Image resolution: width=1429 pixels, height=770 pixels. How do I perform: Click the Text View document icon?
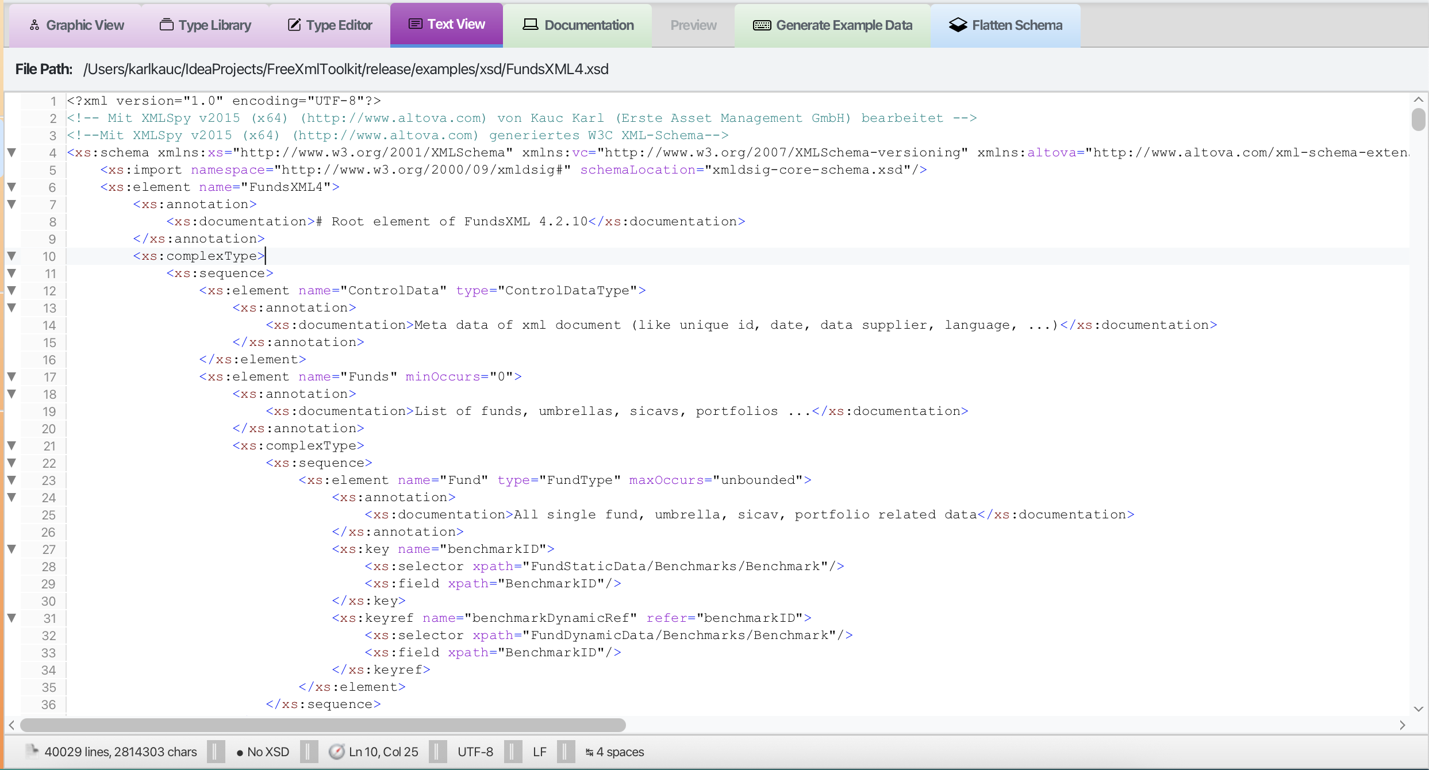point(415,24)
